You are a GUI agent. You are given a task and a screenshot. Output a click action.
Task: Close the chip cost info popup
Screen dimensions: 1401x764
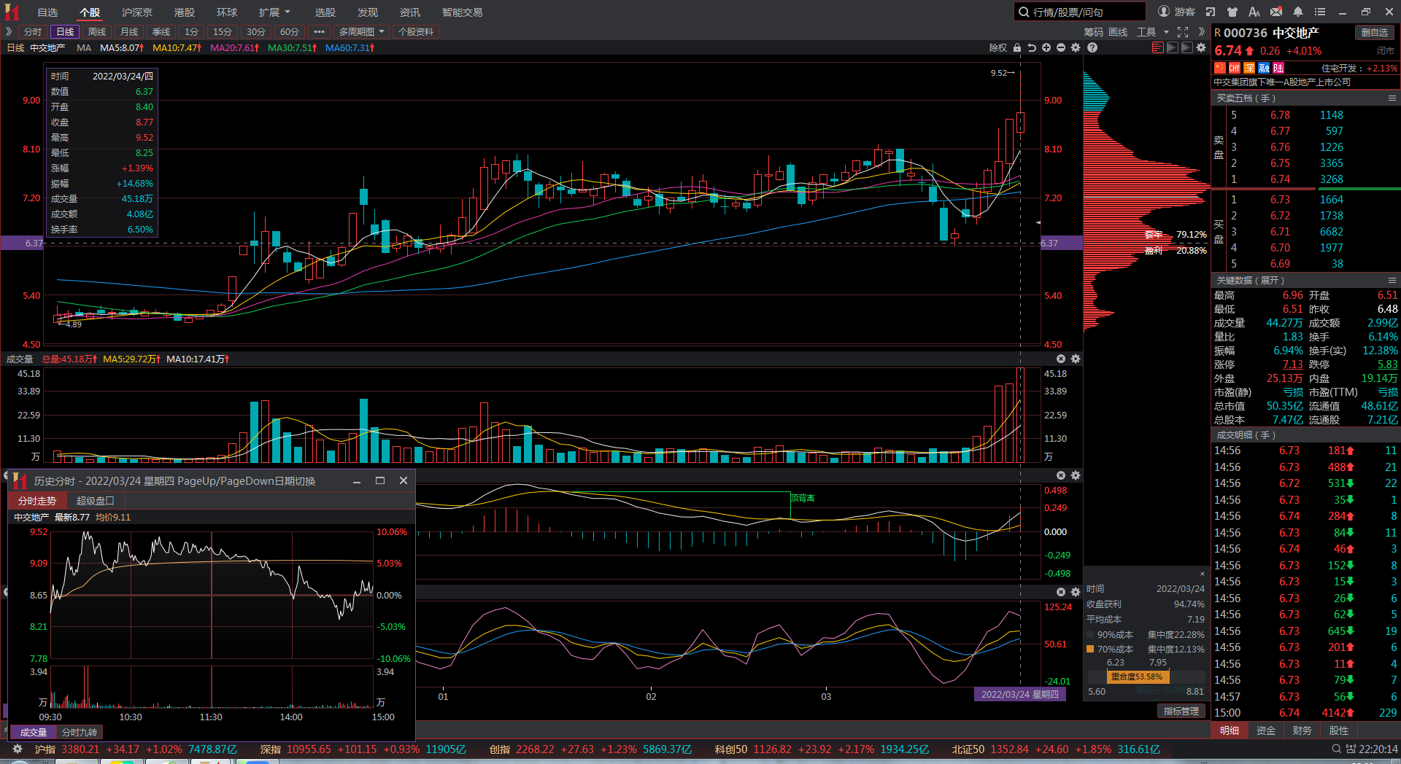(x=1203, y=574)
